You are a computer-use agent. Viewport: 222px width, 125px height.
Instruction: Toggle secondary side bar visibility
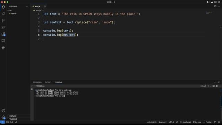215,2
